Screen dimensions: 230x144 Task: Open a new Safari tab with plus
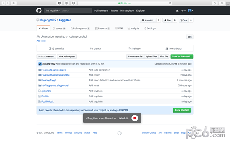(228, 4)
